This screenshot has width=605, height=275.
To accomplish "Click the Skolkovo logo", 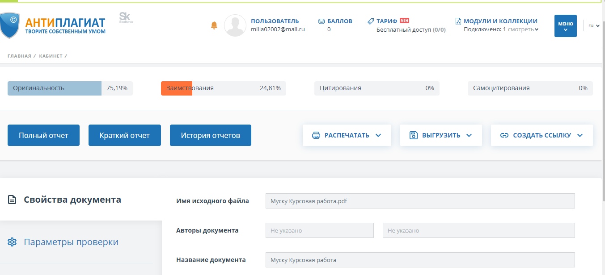I will click(x=126, y=18).
